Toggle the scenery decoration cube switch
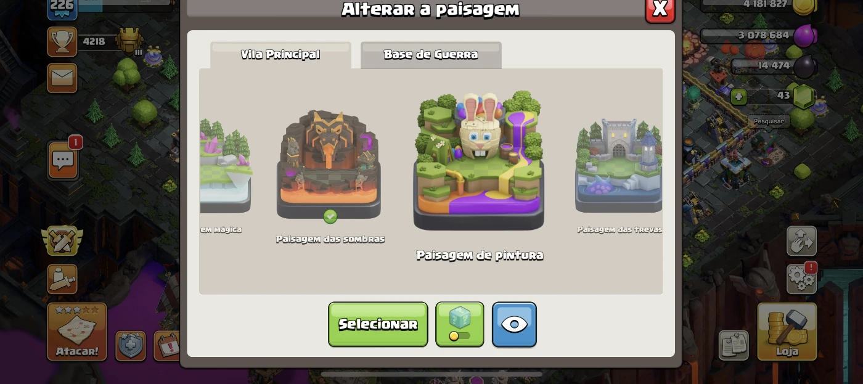 pyautogui.click(x=460, y=324)
